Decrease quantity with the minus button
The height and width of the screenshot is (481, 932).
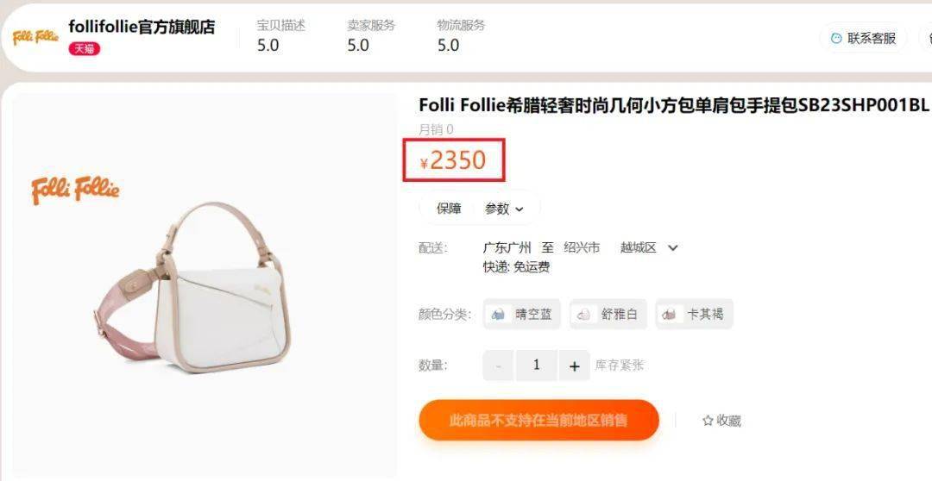498,365
